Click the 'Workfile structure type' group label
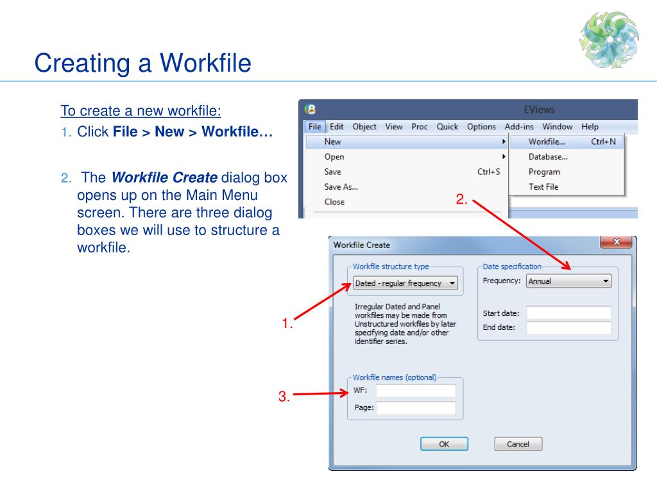 tap(391, 266)
